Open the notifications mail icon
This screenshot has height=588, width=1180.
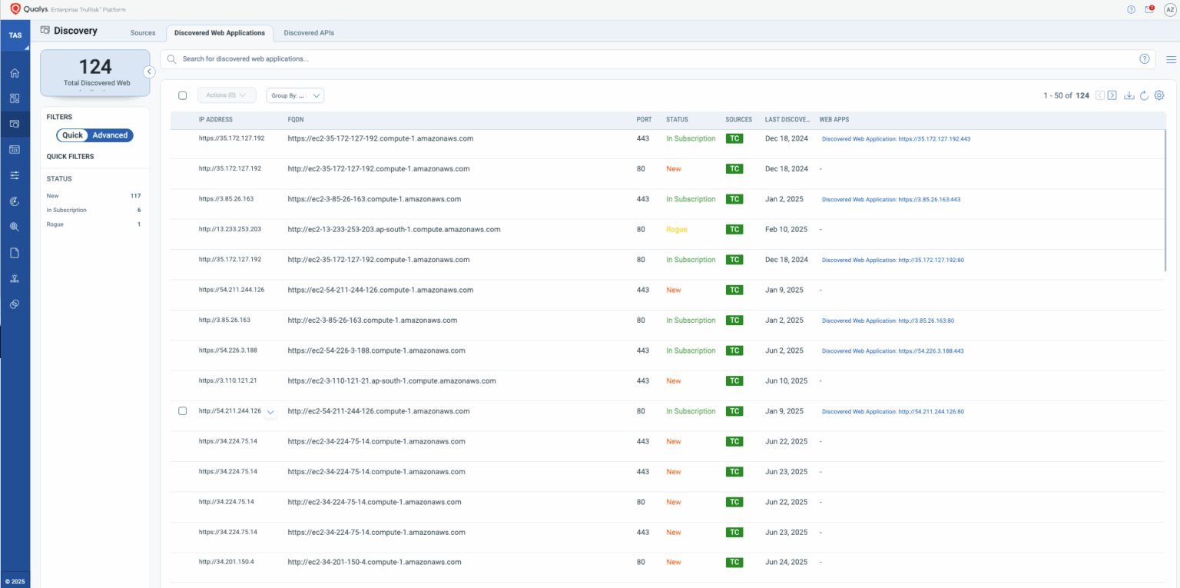1149,9
